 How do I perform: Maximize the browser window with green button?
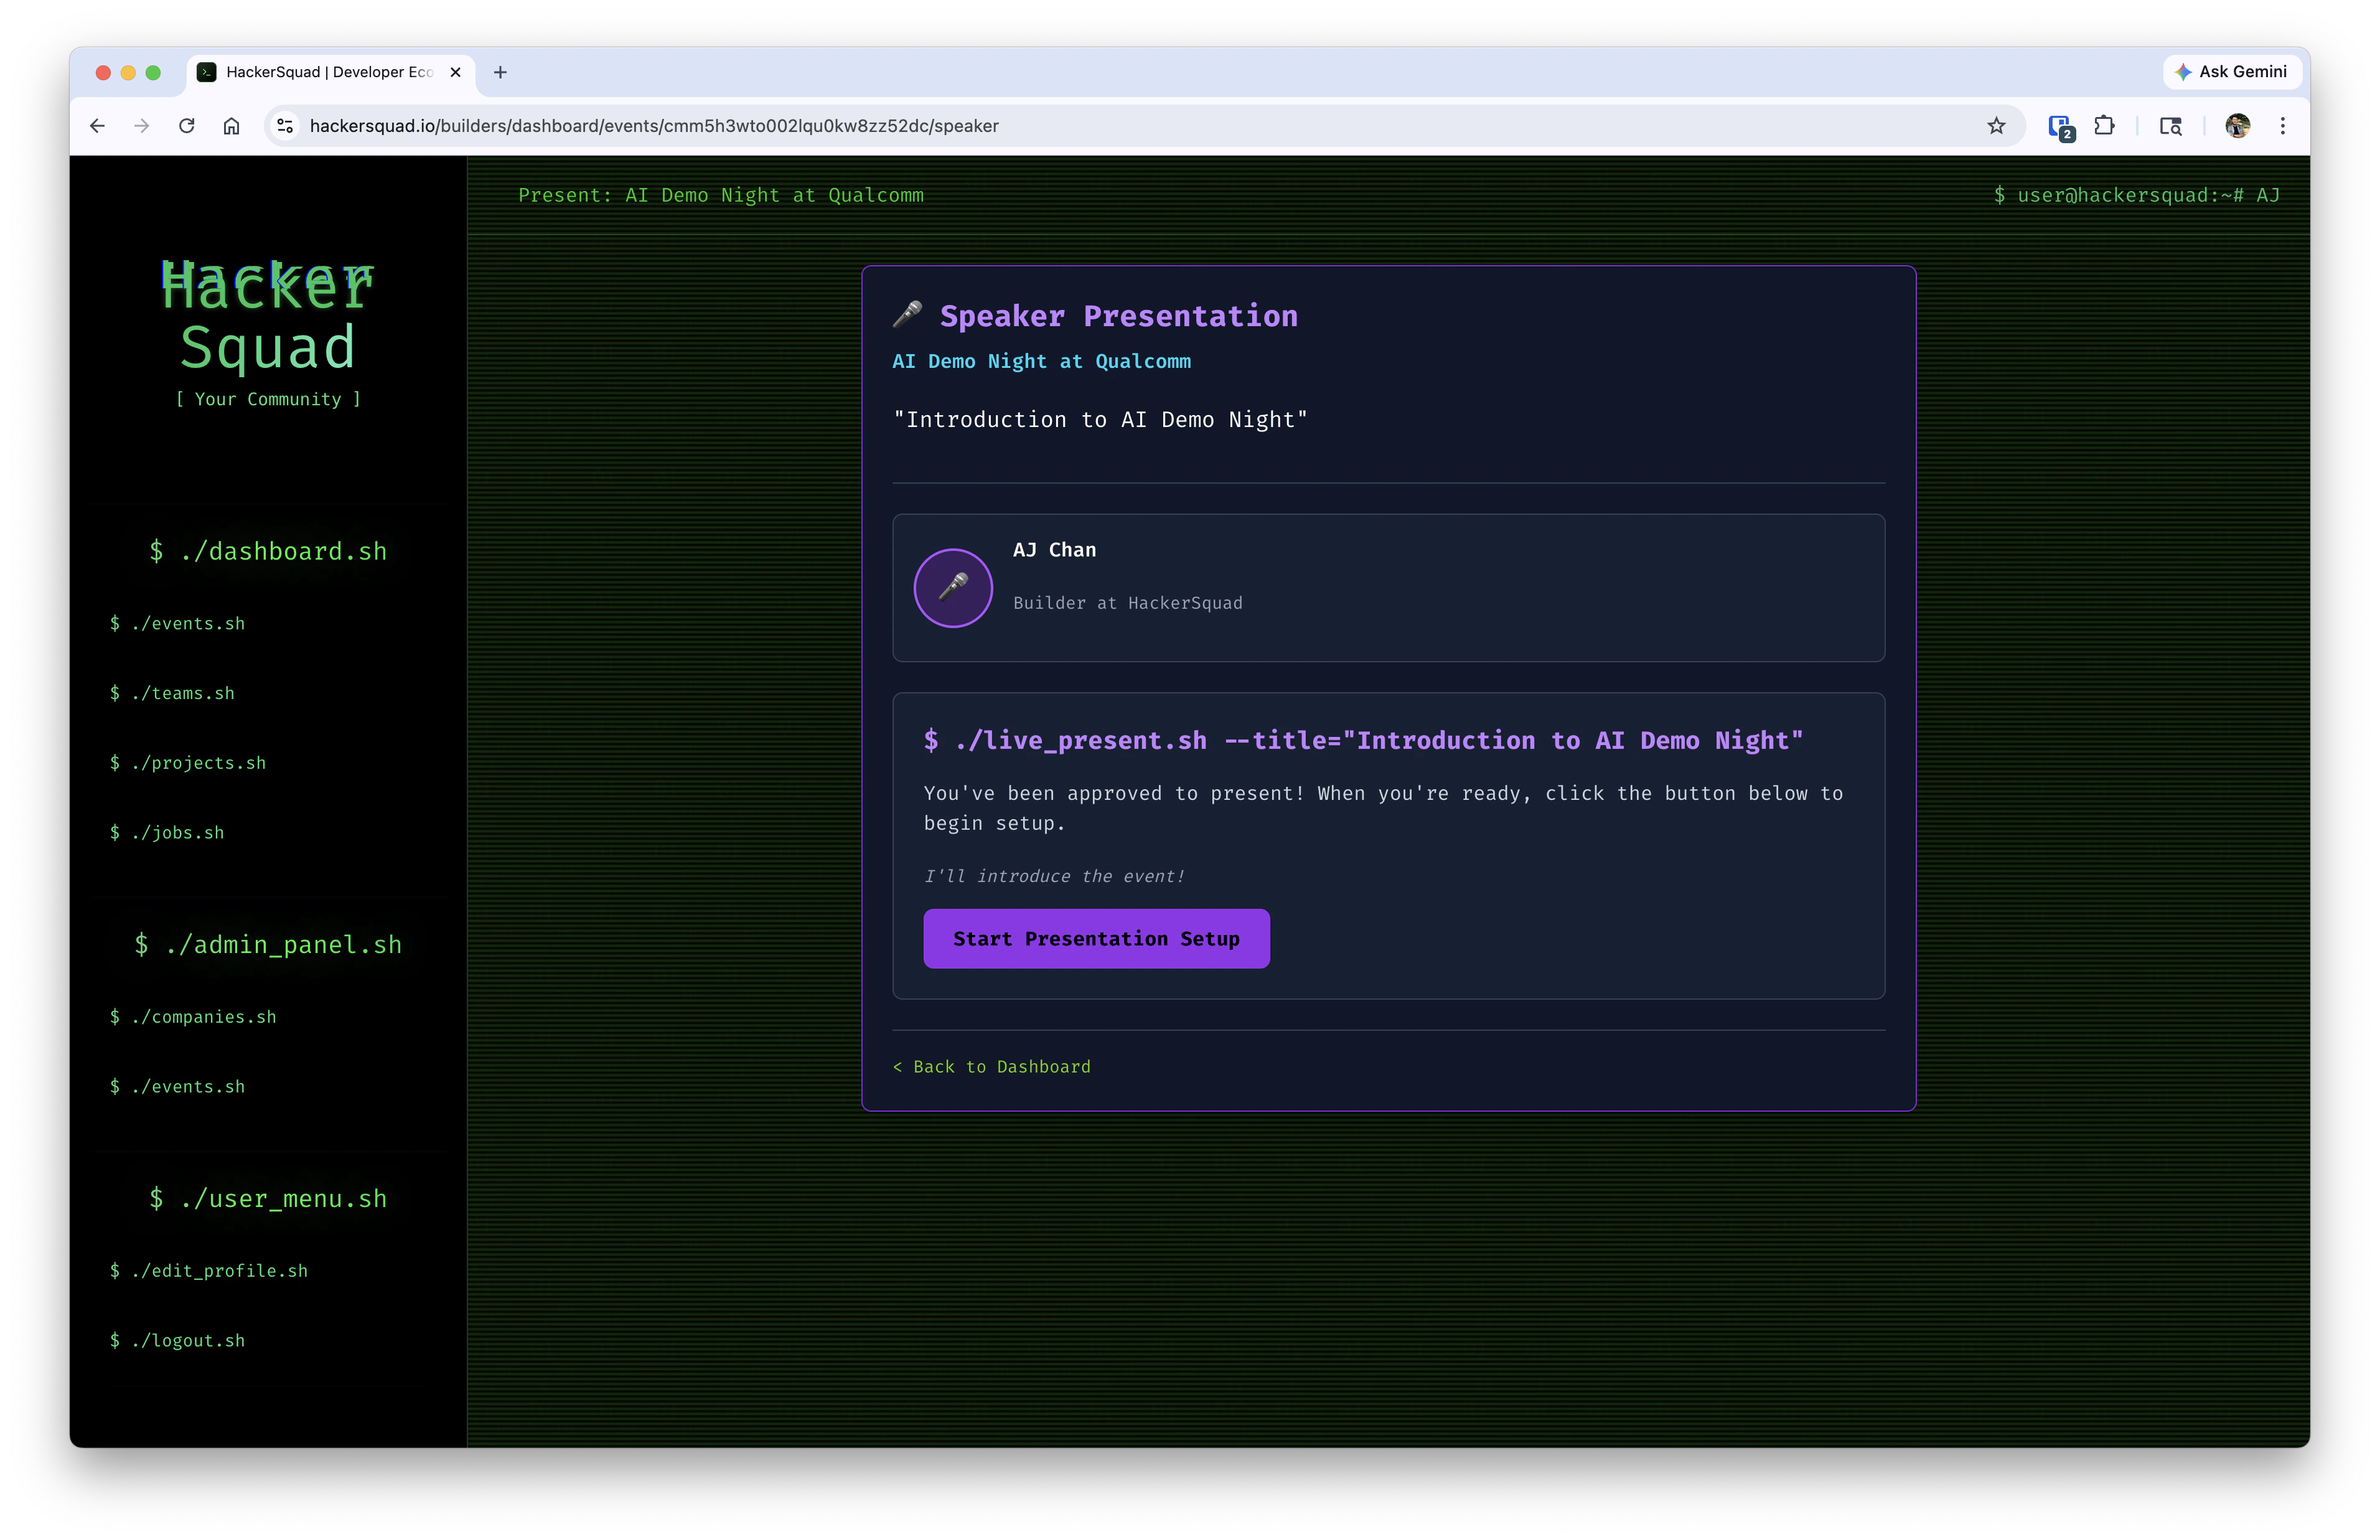click(153, 72)
